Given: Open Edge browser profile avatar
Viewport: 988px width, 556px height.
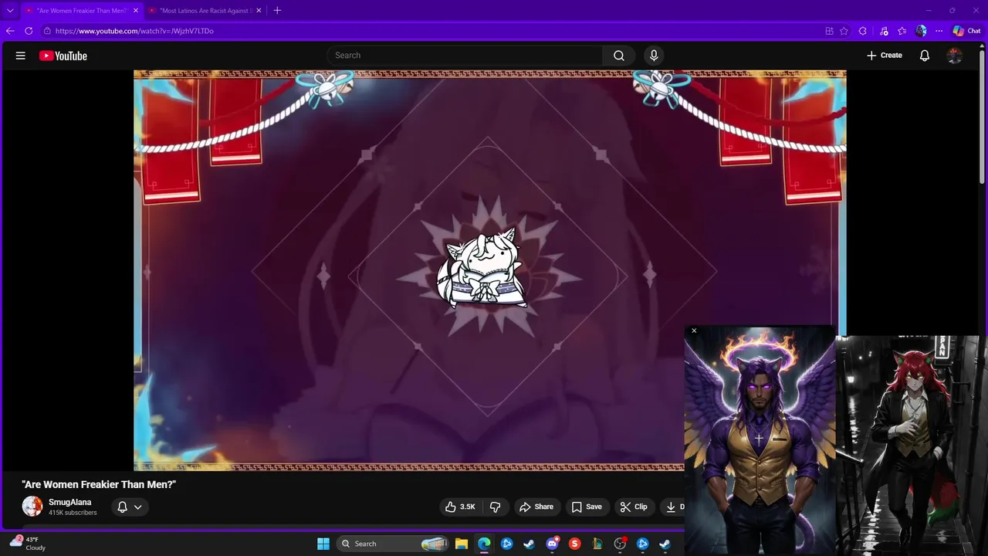Looking at the screenshot, I should click(x=921, y=31).
